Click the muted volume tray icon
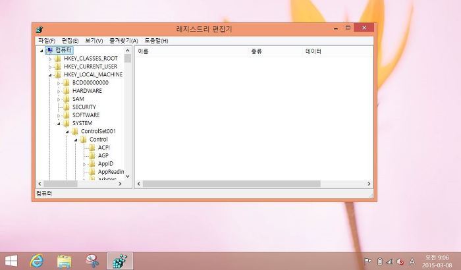This screenshot has width=461, height=270. (x=400, y=261)
